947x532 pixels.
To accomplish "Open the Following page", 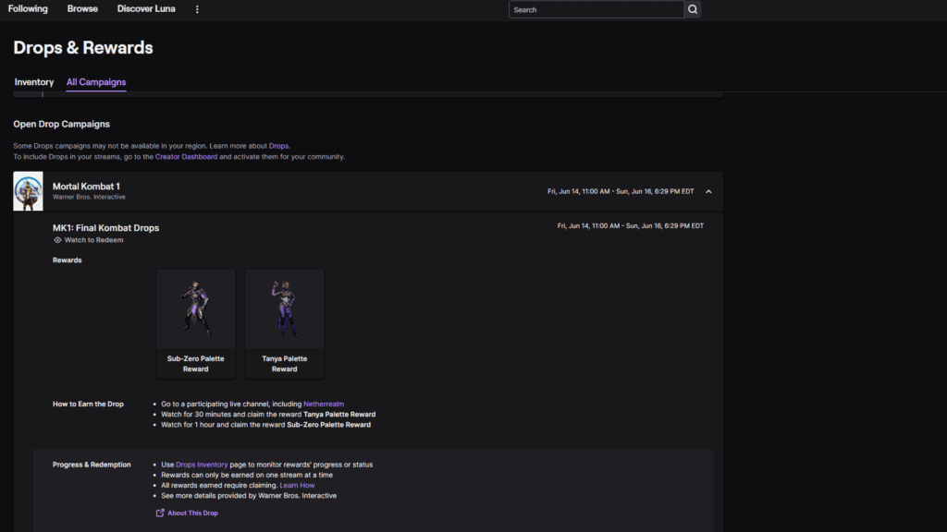I will click(x=27, y=8).
